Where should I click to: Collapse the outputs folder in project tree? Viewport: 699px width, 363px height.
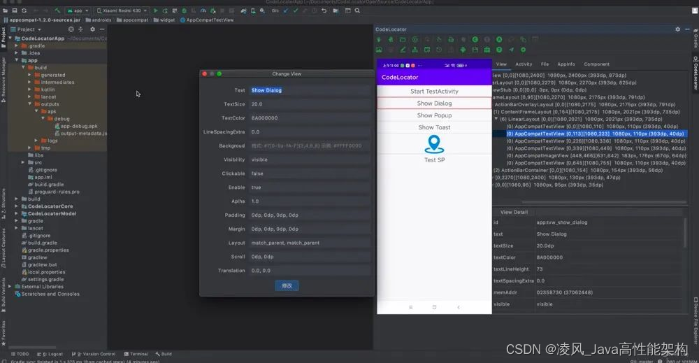30,104
